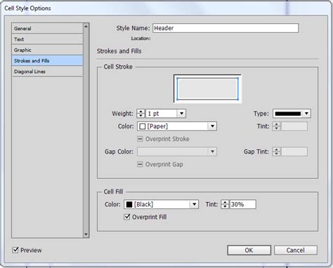
Task: Click the Black fill color swatch
Action: pyautogui.click(x=129, y=205)
